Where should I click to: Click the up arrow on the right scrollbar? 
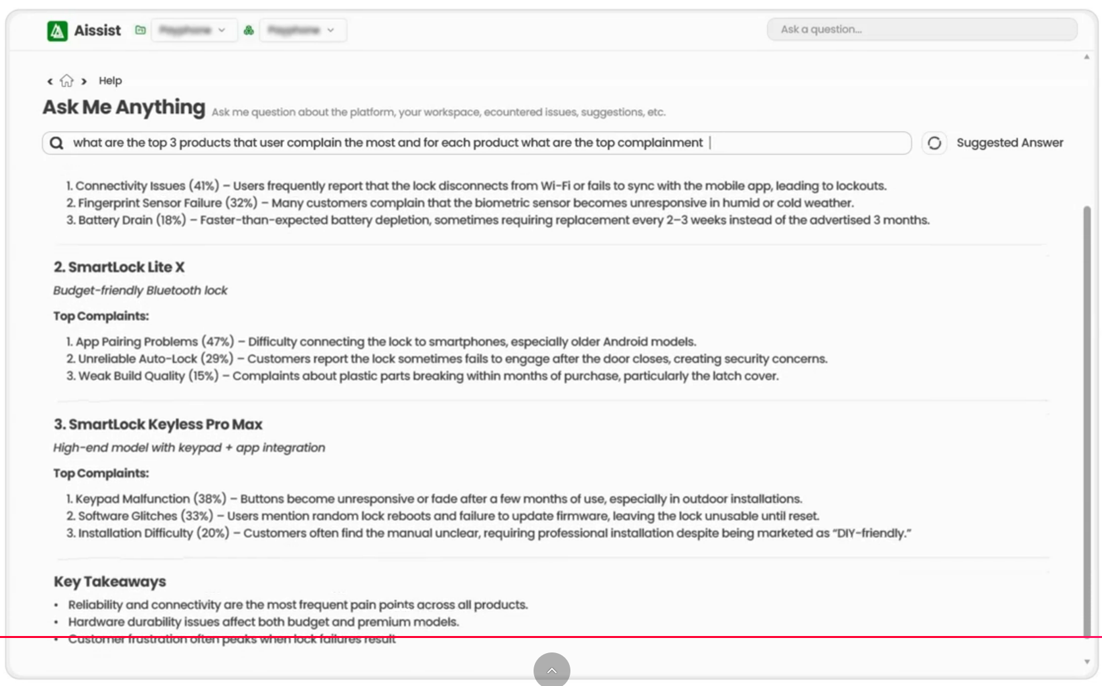pos(1087,58)
